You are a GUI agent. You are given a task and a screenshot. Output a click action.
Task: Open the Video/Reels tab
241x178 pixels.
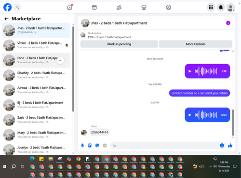click(x=94, y=7)
